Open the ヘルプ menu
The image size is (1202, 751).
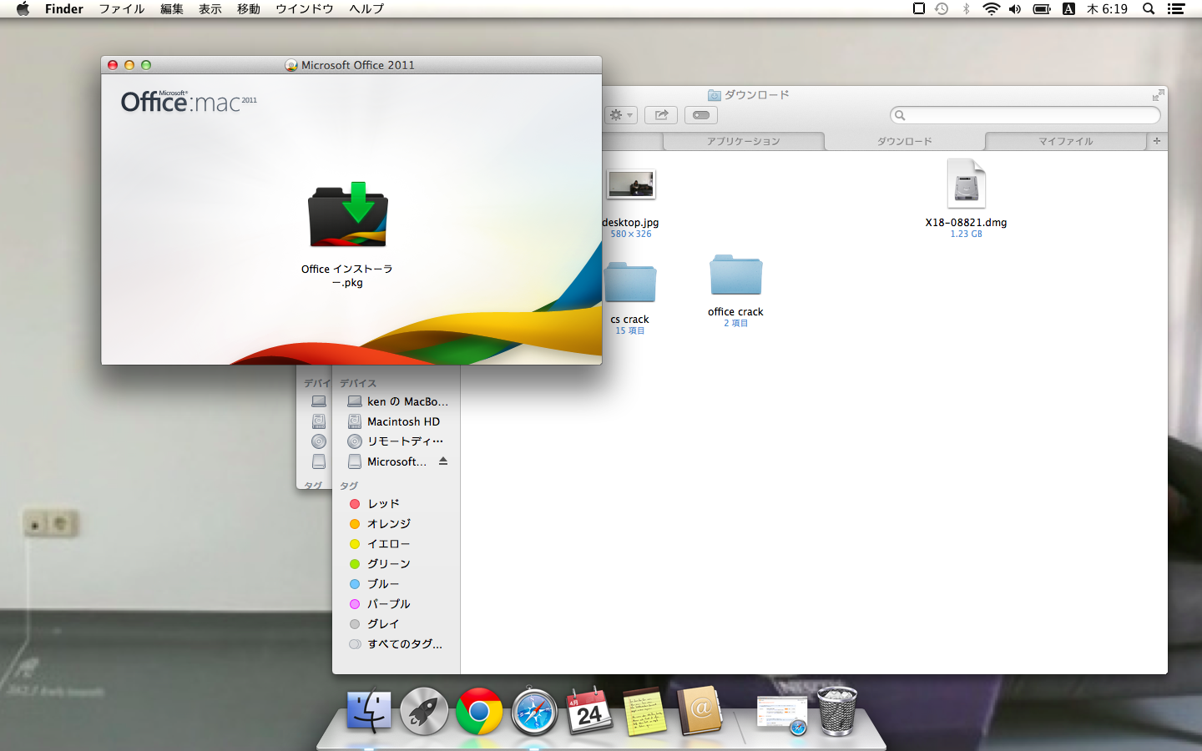pyautogui.click(x=366, y=9)
